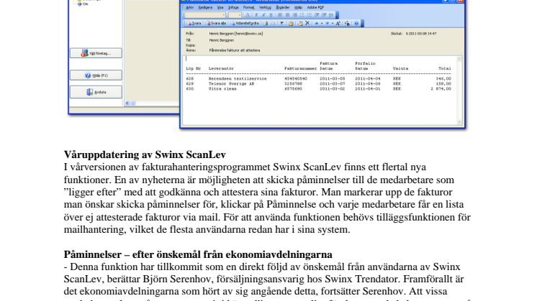This screenshot has height=301, width=537.
Task: Click the find/related binoculars icon
Action: (x=347, y=23)
